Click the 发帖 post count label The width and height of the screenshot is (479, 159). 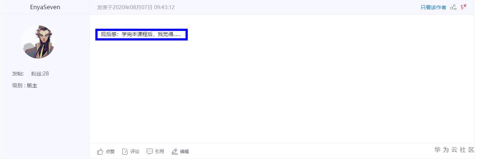(x=18, y=74)
